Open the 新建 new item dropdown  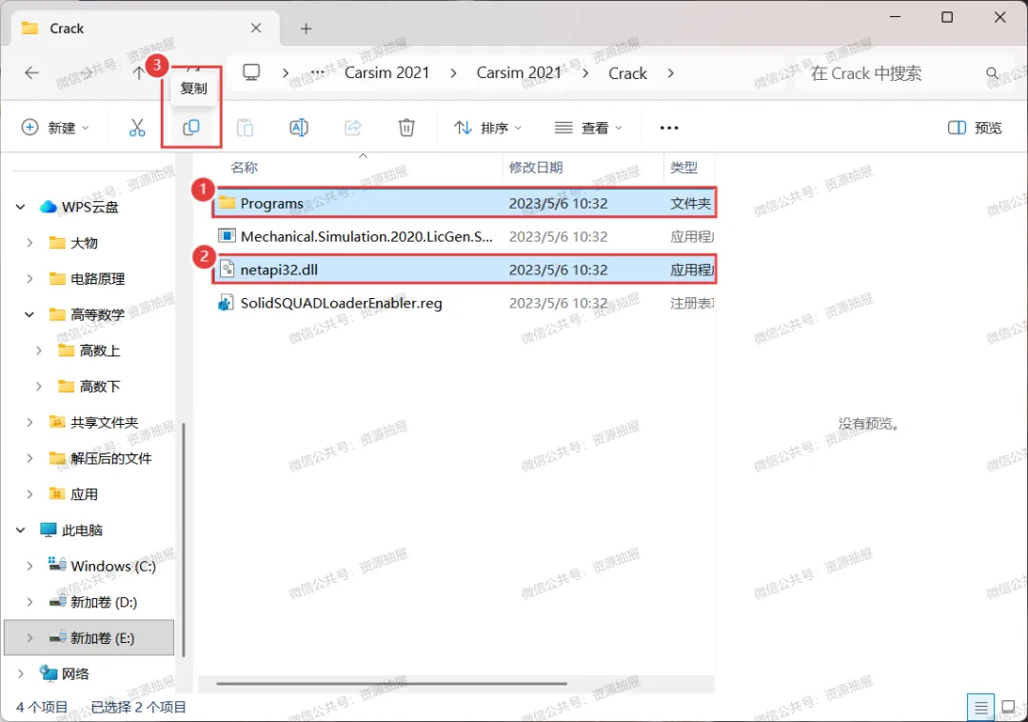click(x=55, y=128)
